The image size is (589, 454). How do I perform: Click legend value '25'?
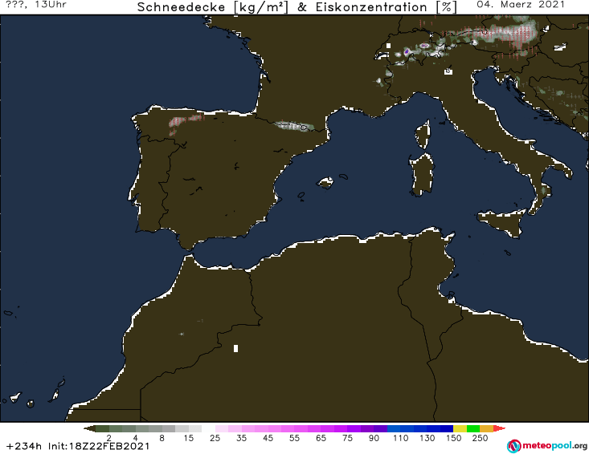pos(215,438)
